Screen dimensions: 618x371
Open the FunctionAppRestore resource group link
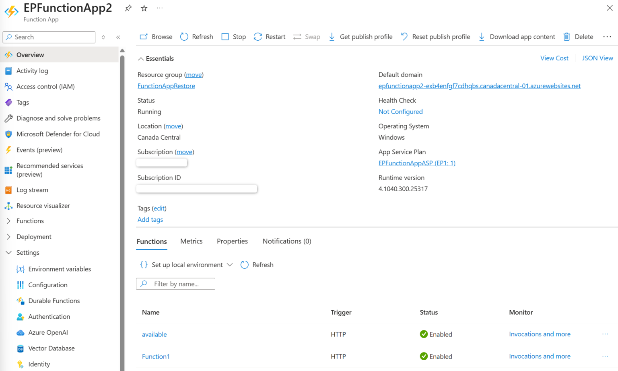[x=166, y=86]
